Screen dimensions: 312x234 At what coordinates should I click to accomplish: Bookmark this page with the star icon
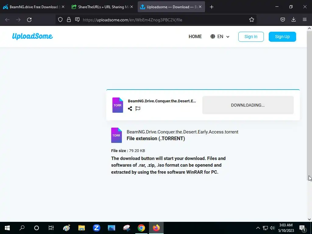tap(251, 19)
